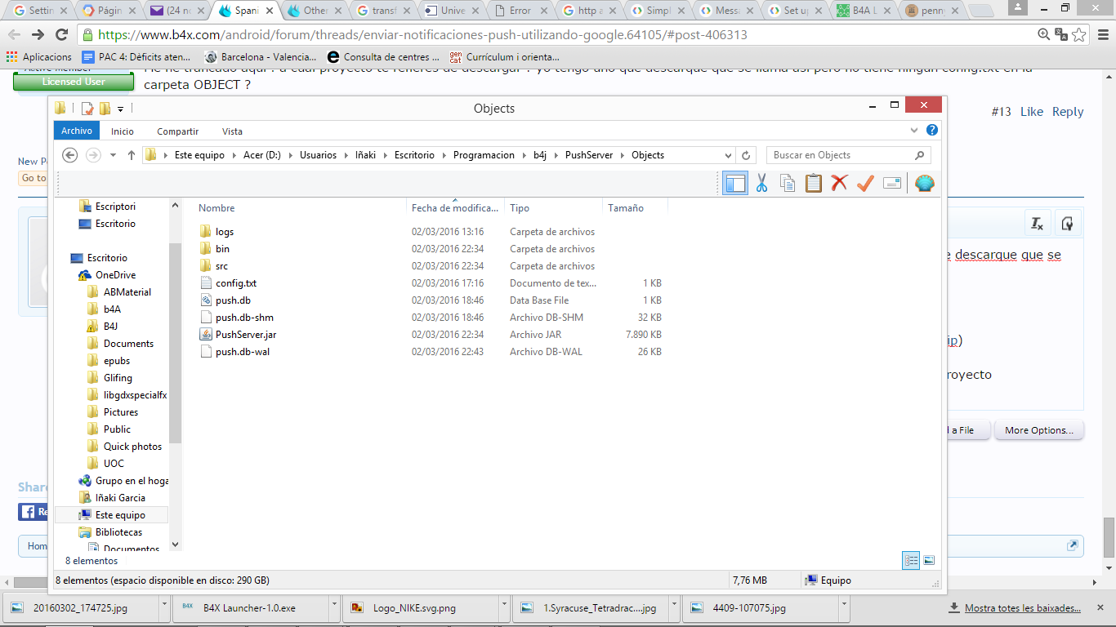This screenshot has height=627, width=1116.
Task: Open the Inicio ribbon tab
Action: pos(123,131)
